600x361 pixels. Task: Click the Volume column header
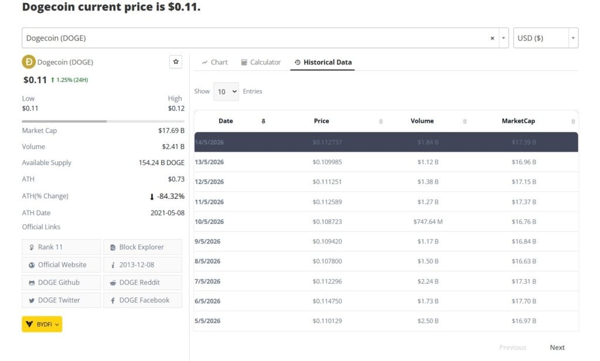422,121
